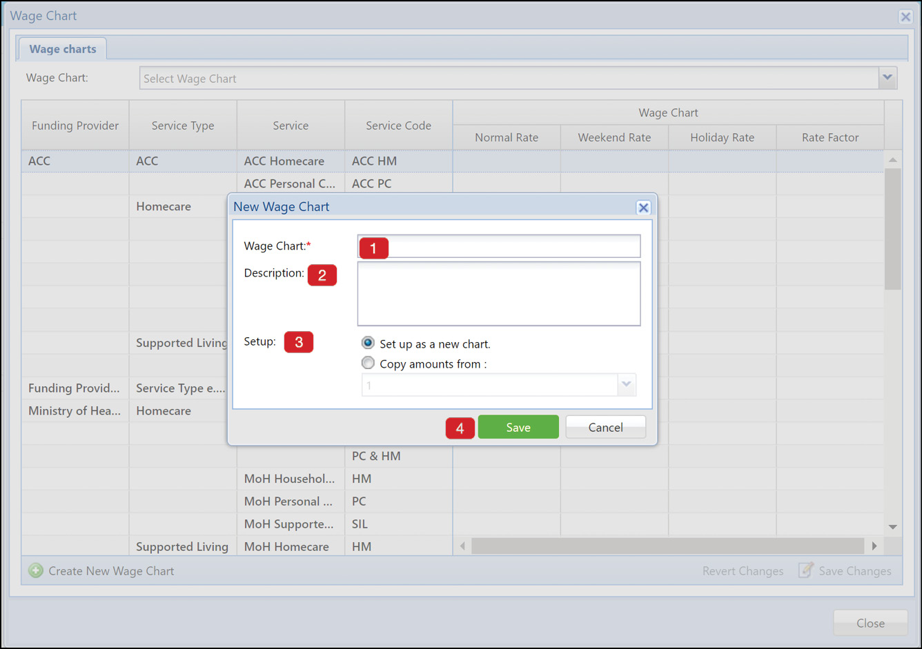Click the Holiday Rate column header
This screenshot has height=649, width=922.
click(x=722, y=137)
